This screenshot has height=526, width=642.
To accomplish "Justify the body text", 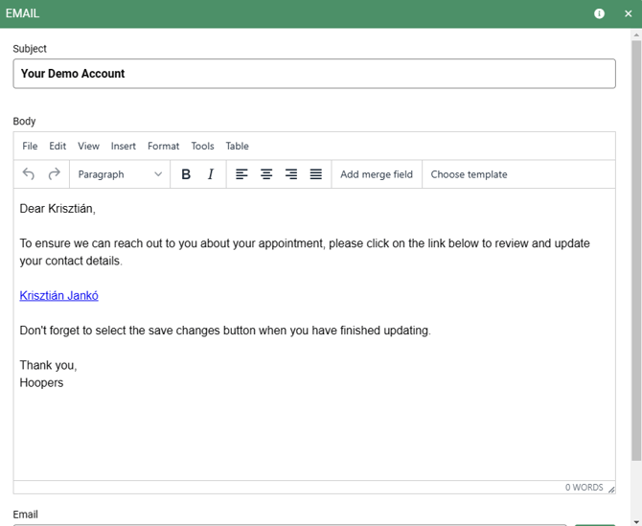I will 316,174.
